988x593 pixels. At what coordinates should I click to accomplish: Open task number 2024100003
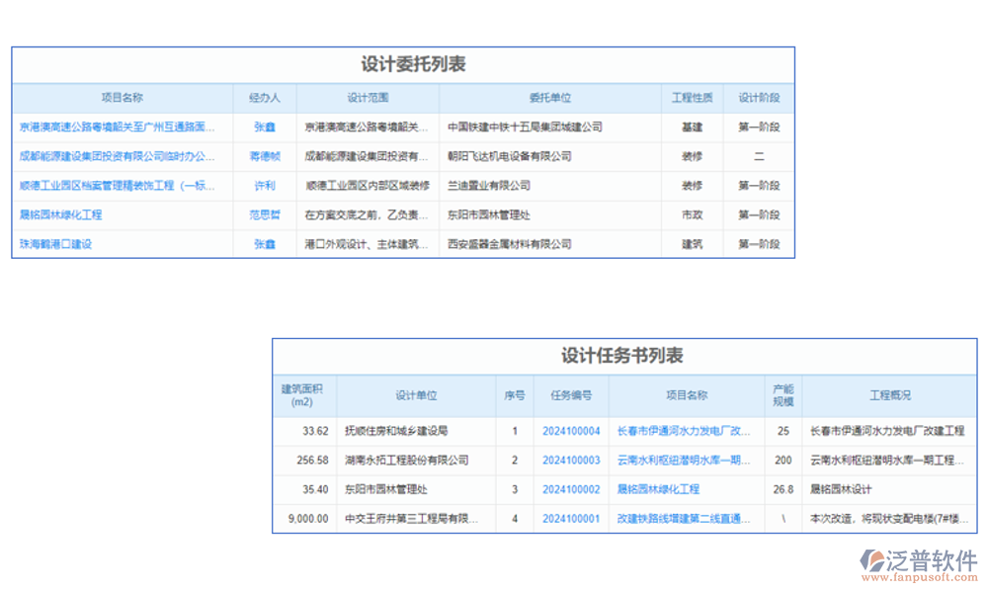571,460
